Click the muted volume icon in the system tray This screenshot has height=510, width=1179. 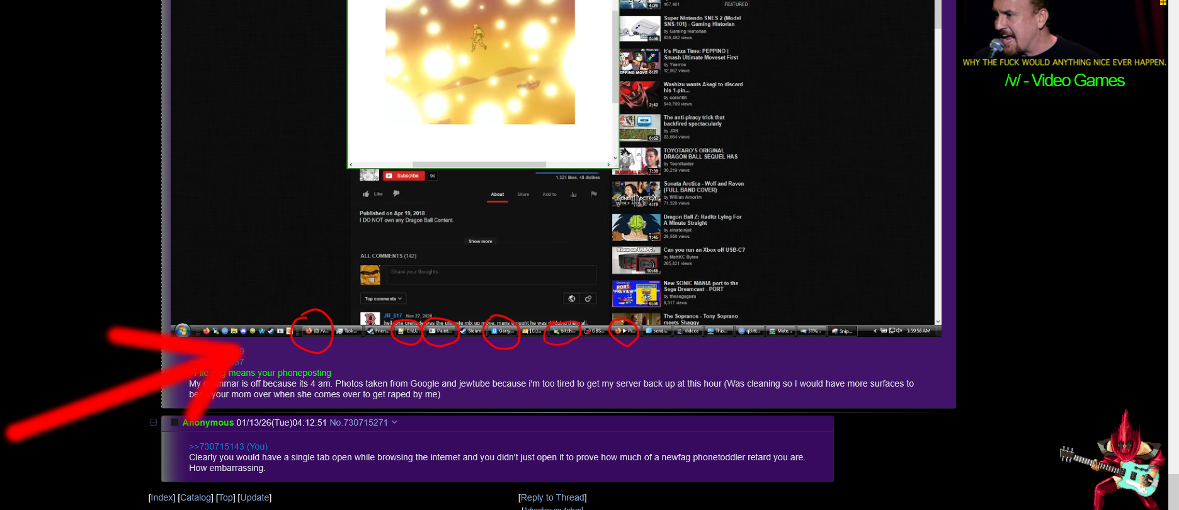pyautogui.click(x=899, y=331)
